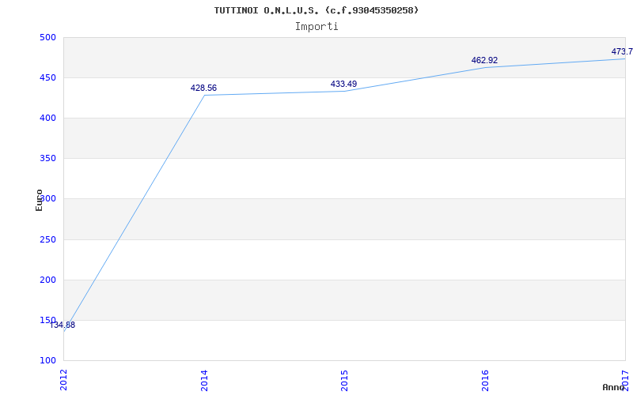Screen dimensions: 633x395
Task: Click the 2015 x-axis year label
Action: (x=344, y=378)
